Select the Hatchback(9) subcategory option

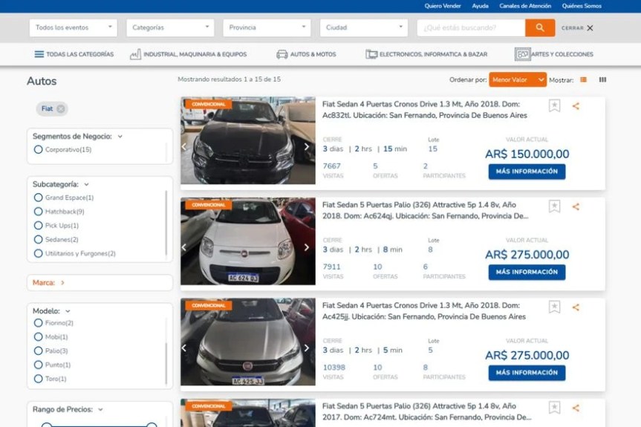[x=39, y=212]
